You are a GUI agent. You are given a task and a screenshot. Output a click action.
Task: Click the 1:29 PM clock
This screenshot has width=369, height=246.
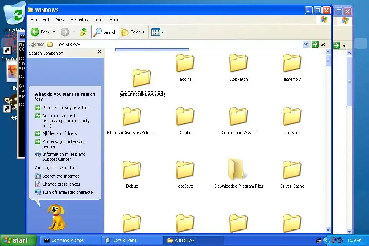[x=355, y=240]
